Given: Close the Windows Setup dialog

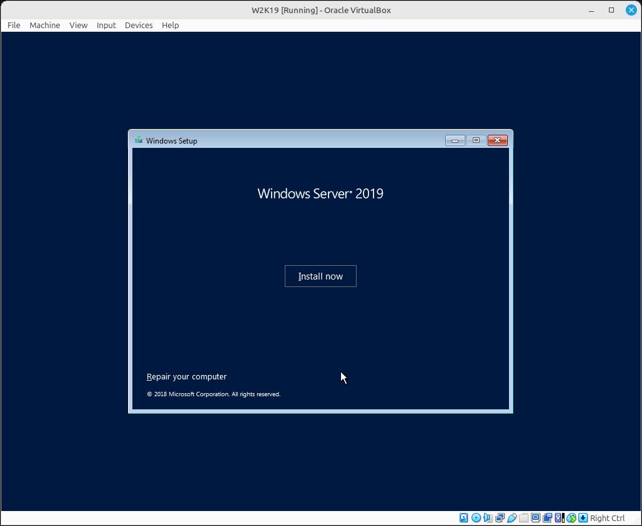Looking at the screenshot, I should click(x=498, y=140).
